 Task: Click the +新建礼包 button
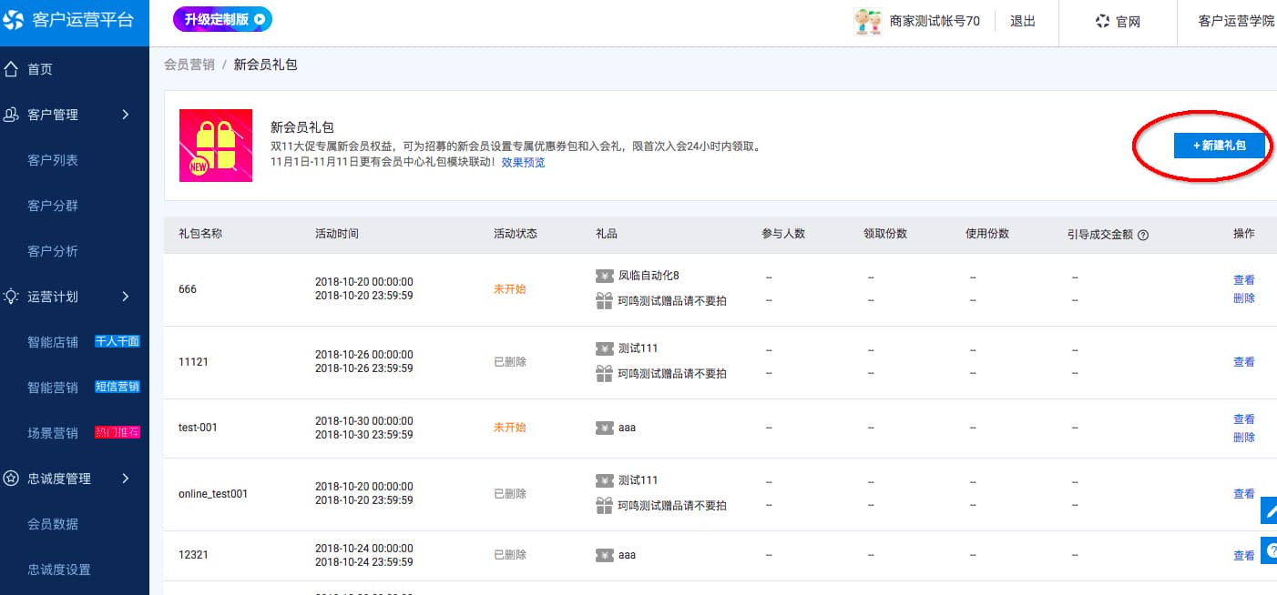coord(1220,146)
